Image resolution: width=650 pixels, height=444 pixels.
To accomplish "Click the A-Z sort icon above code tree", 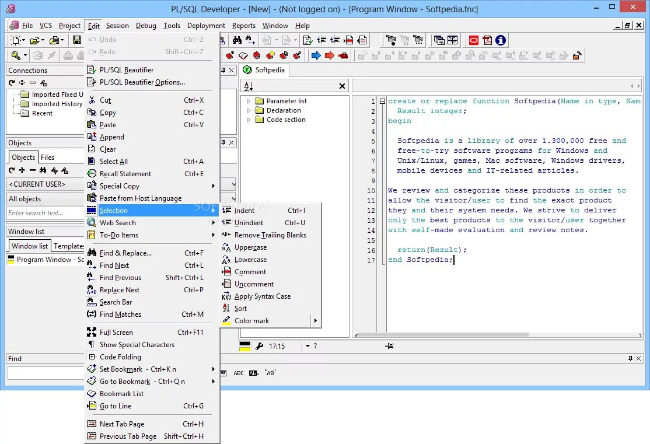I will [x=249, y=86].
